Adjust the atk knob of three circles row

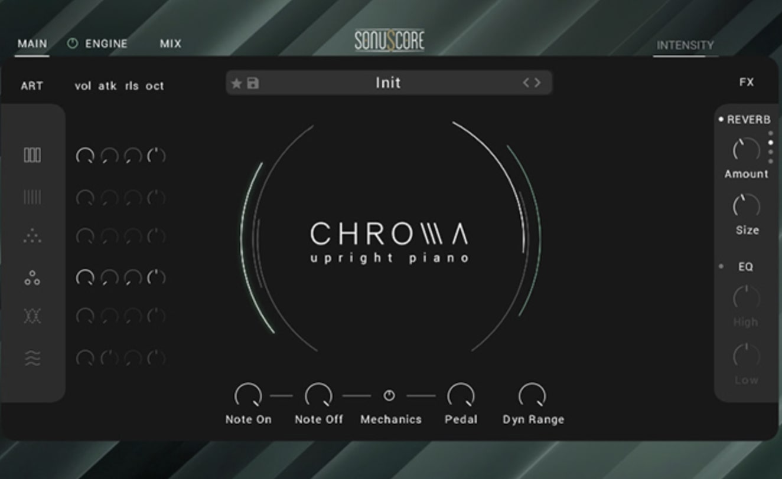point(109,277)
